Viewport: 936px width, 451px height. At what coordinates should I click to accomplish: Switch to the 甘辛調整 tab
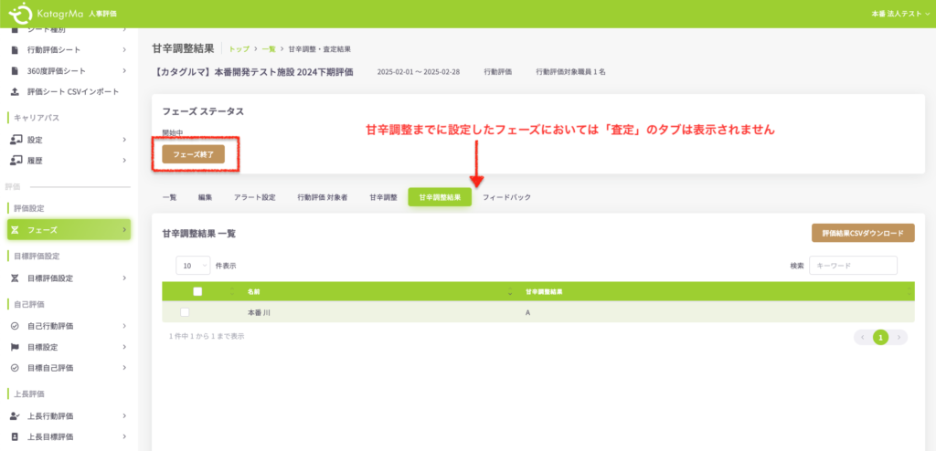[x=383, y=197]
